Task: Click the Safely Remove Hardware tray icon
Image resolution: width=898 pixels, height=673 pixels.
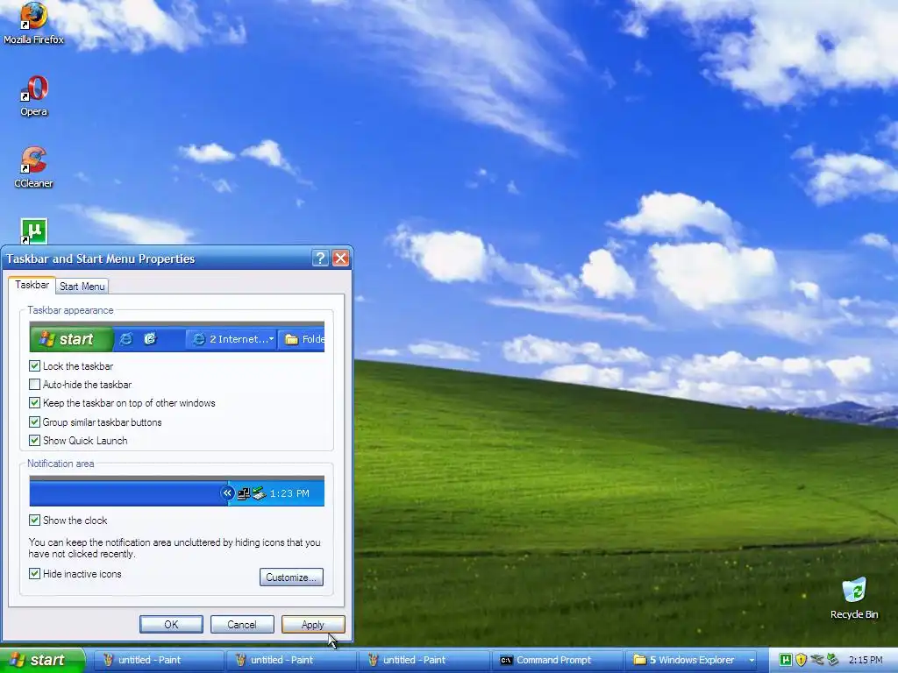Action: point(817,660)
